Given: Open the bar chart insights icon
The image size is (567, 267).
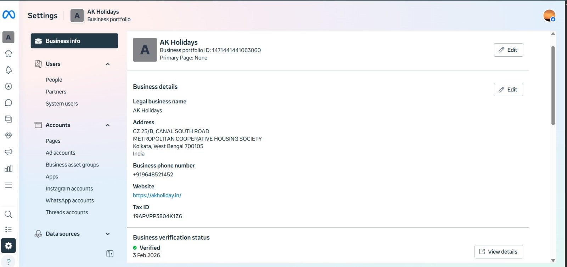Looking at the screenshot, I should point(9,169).
